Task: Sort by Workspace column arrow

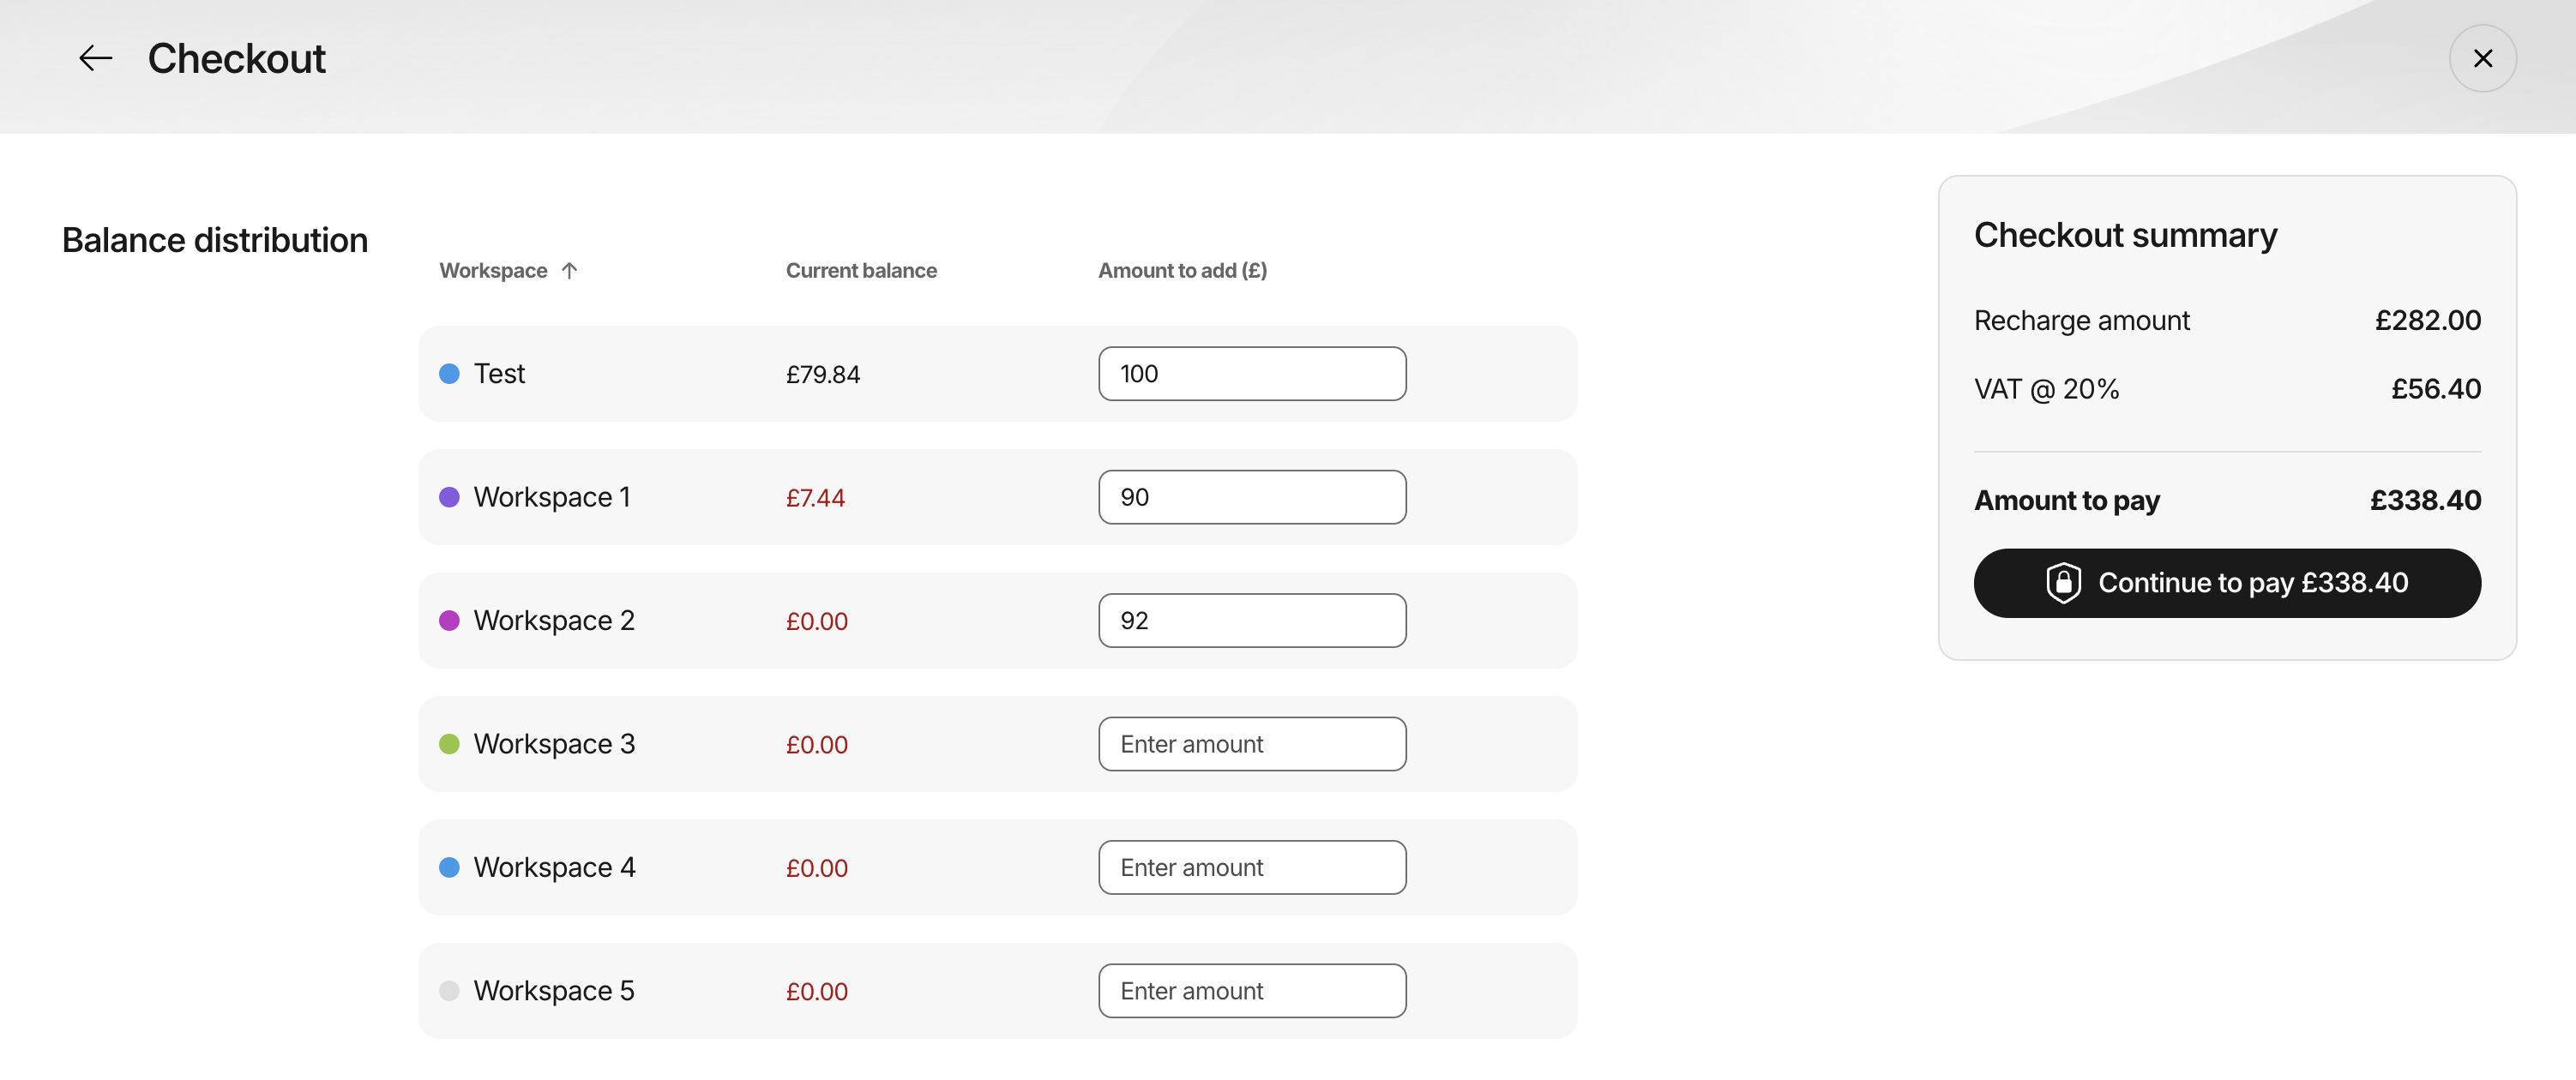Action: [569, 271]
